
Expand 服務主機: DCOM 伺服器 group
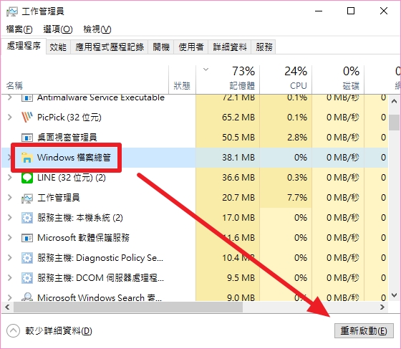[10, 278]
